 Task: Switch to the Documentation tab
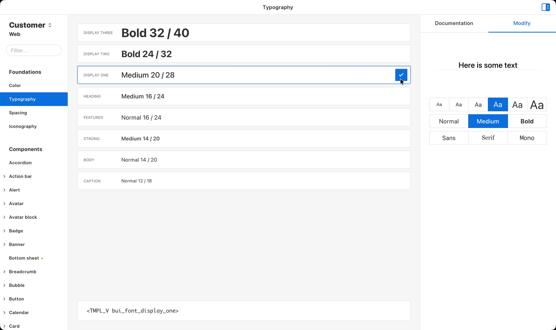[454, 23]
